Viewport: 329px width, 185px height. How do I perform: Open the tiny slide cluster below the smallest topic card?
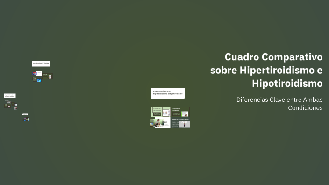pyautogui.click(x=26, y=119)
